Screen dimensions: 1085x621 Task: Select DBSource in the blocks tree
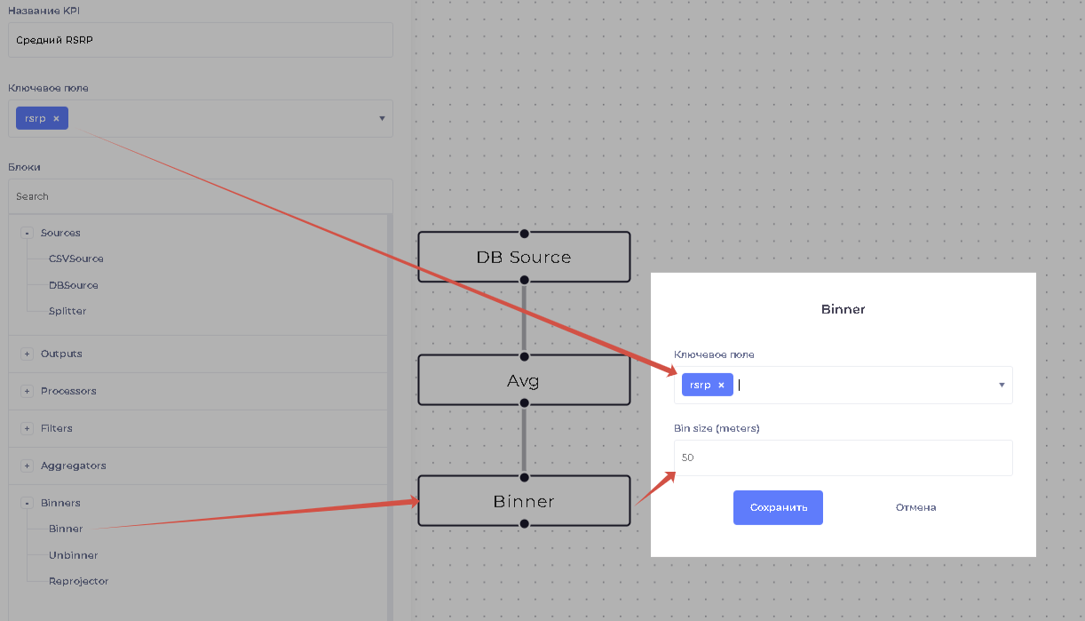74,285
